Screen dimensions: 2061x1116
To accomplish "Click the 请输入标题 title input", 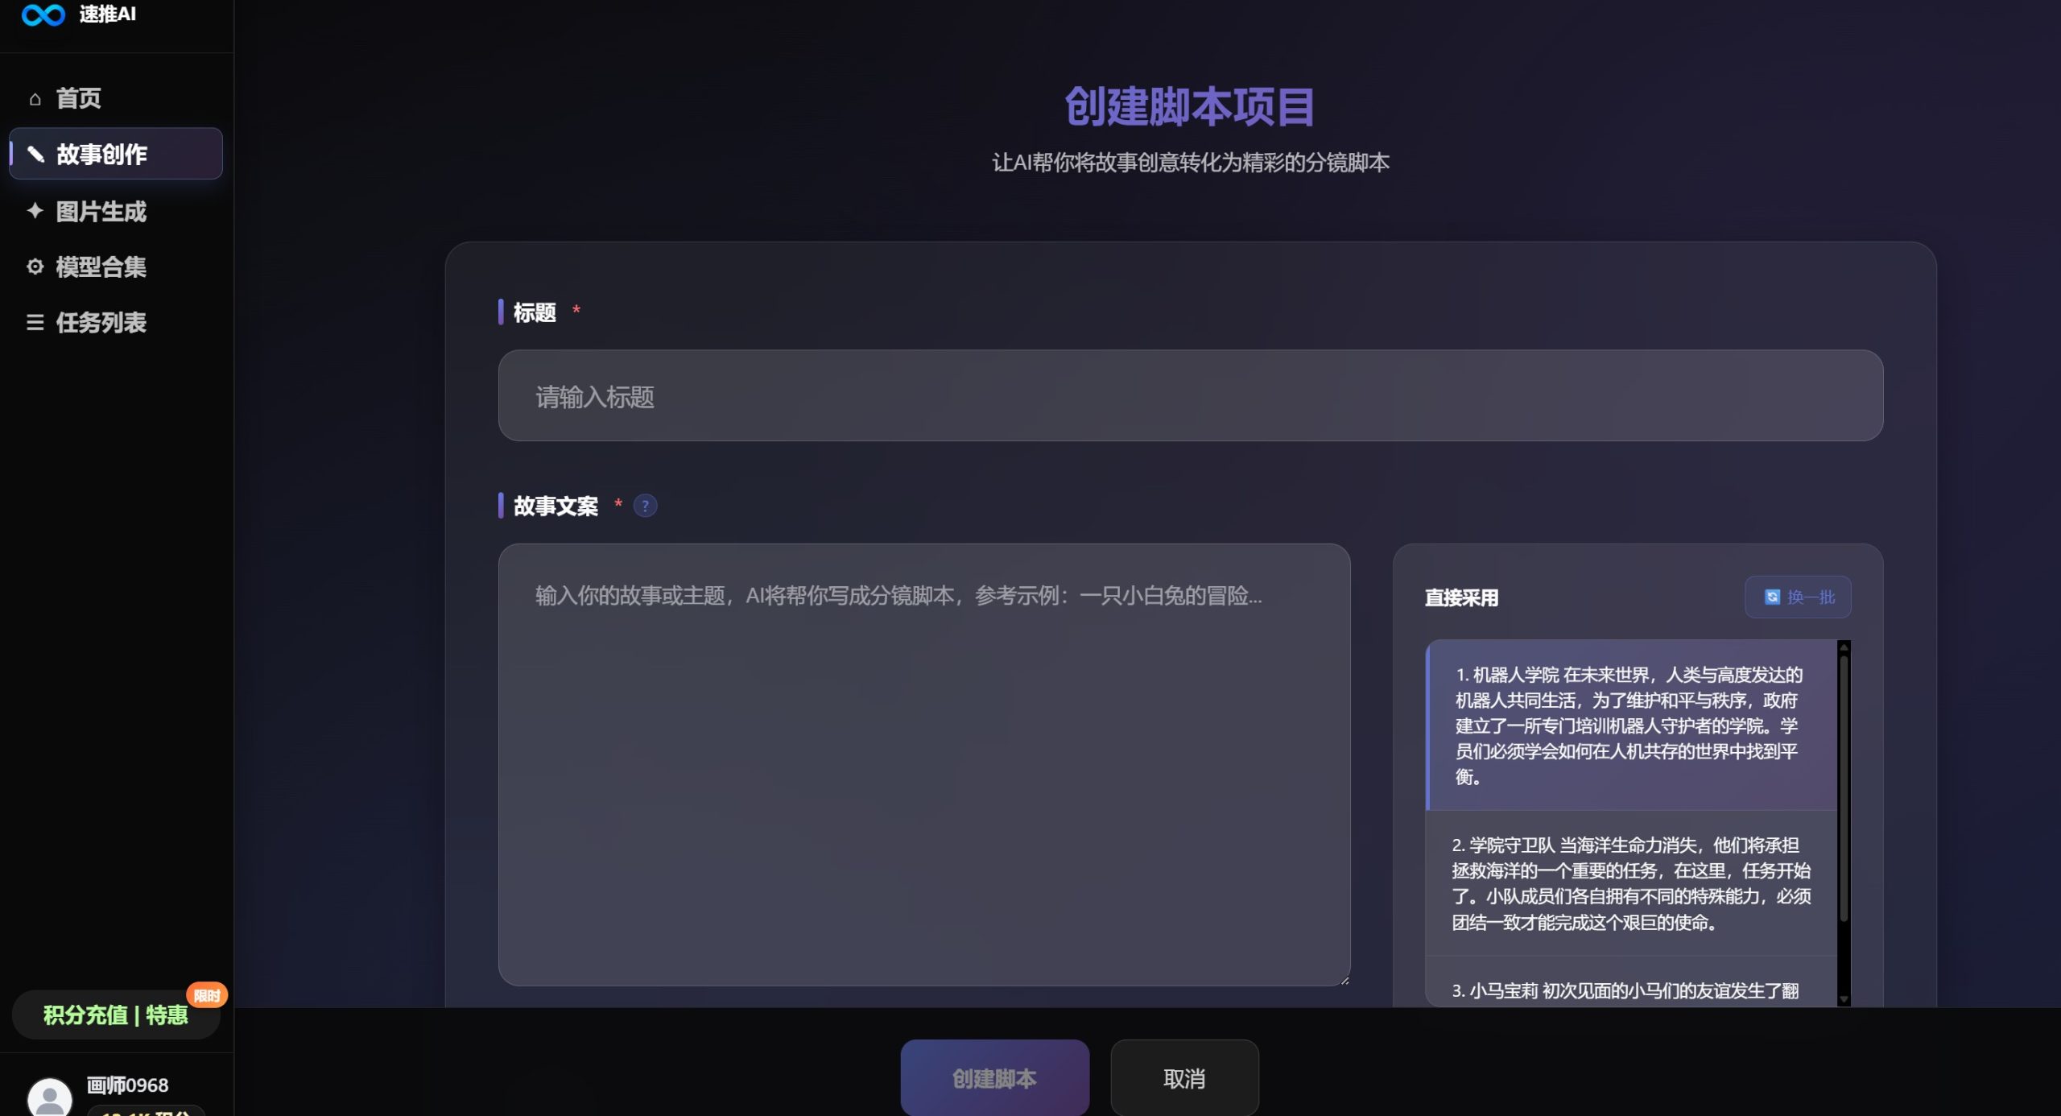I will 1192,396.
